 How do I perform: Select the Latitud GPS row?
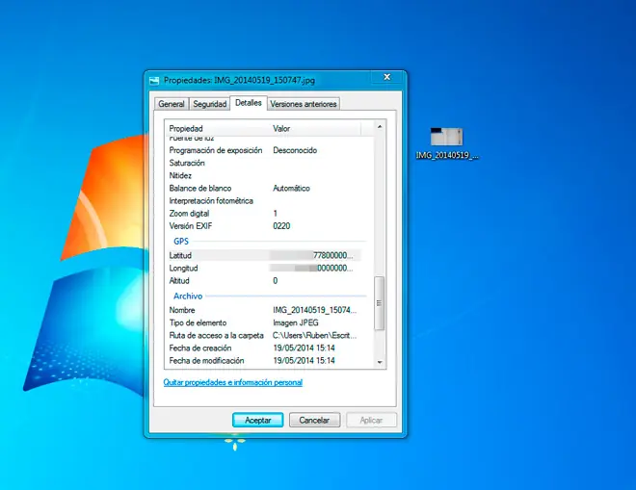(x=263, y=255)
